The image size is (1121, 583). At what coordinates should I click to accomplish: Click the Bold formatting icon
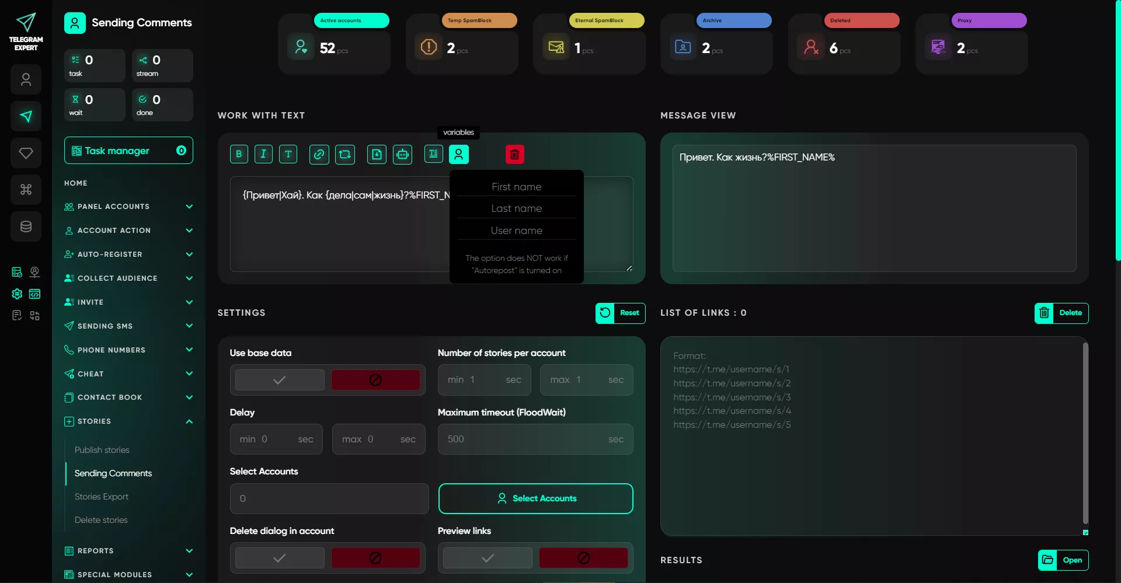[239, 154]
